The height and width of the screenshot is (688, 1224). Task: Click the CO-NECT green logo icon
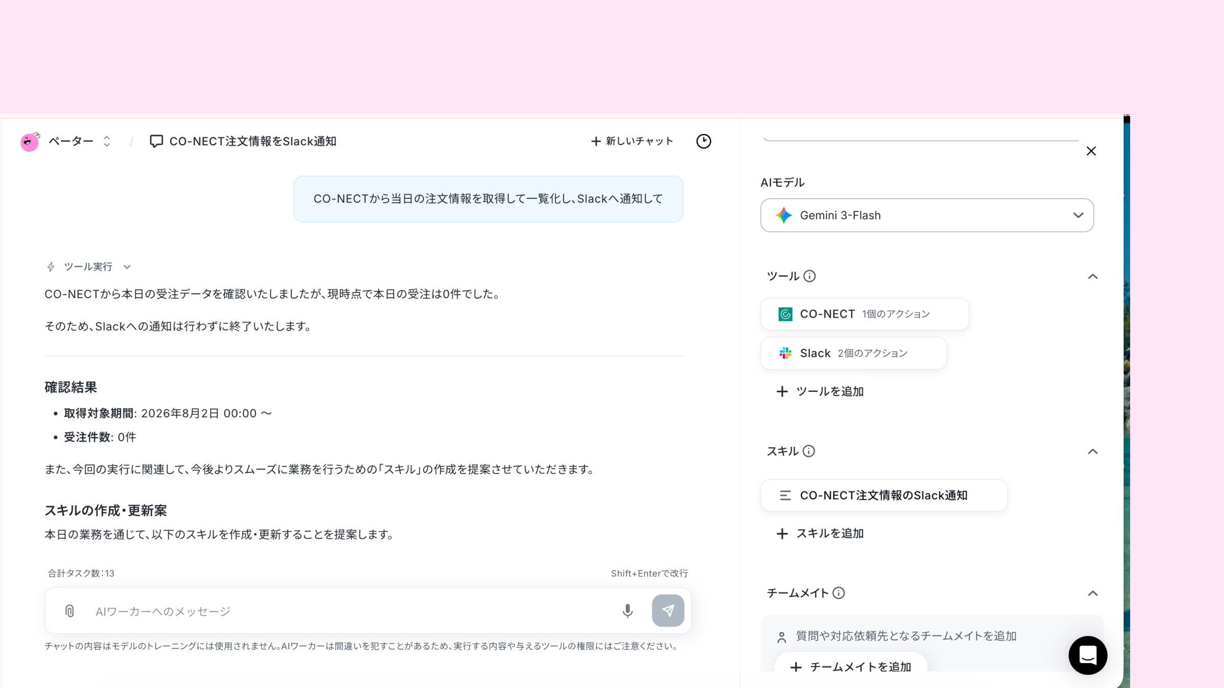(785, 314)
